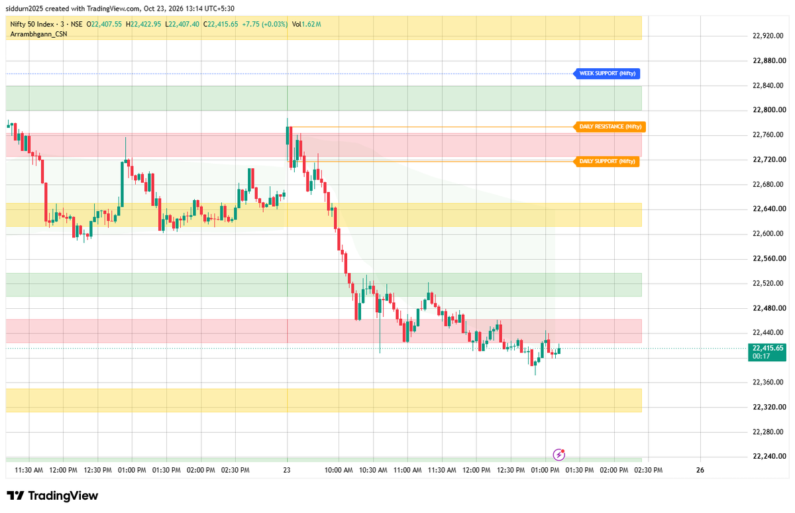
Task: Click the 22,600.00 price axis label
Action: tap(769, 234)
